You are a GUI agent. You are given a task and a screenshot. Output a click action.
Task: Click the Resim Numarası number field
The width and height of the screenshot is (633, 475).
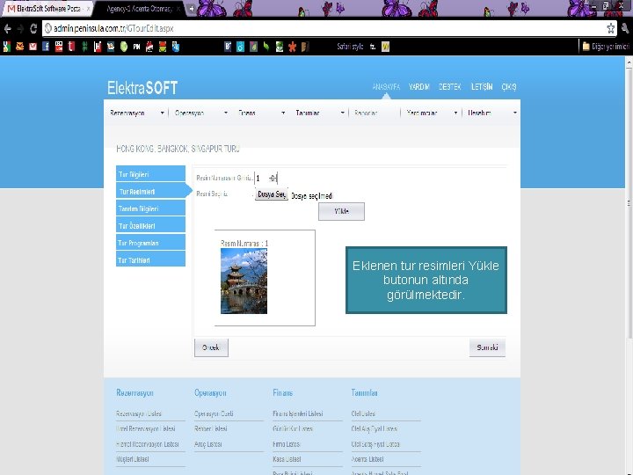pos(266,178)
